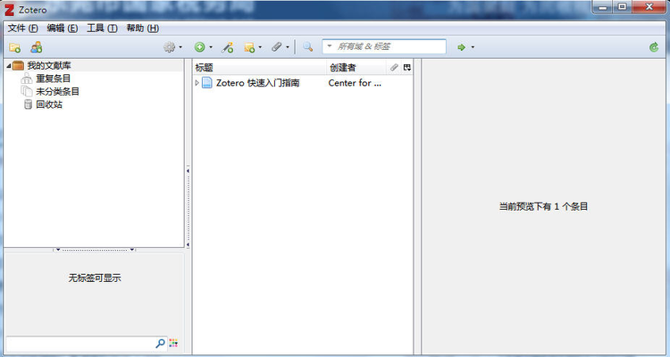Close the Zotero window
This screenshot has height=357, width=670.
point(649,7)
